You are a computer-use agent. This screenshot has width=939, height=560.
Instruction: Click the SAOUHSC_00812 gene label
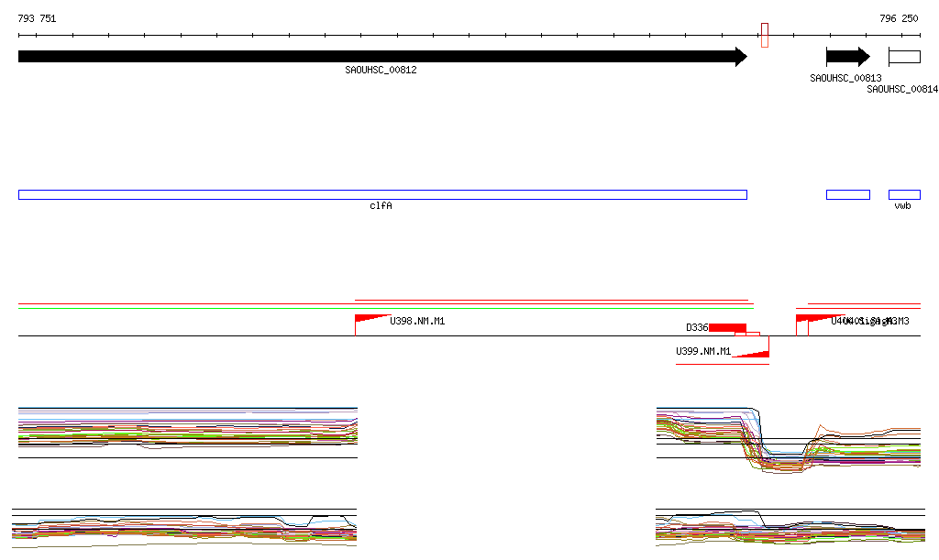pyautogui.click(x=381, y=71)
